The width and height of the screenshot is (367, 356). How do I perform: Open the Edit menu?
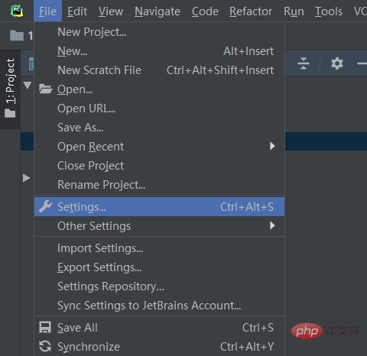tap(77, 11)
